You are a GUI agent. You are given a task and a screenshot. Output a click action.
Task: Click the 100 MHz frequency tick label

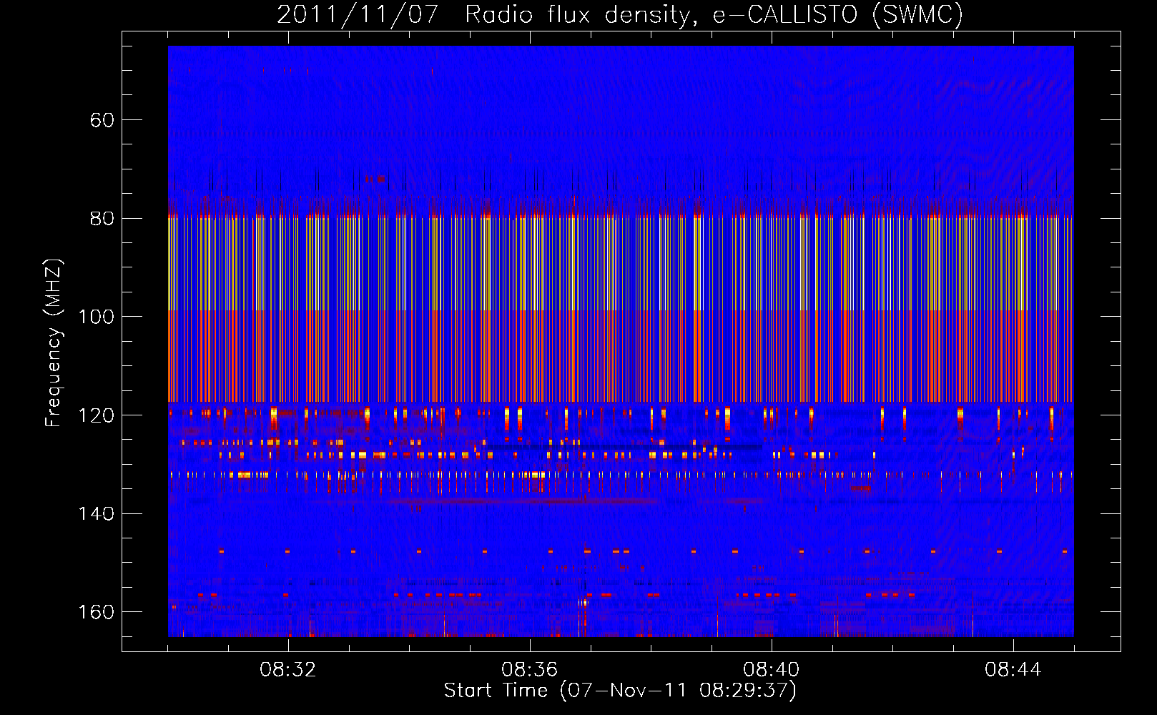coord(96,317)
